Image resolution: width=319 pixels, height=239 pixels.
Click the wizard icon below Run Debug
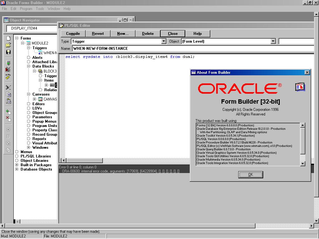[8, 77]
